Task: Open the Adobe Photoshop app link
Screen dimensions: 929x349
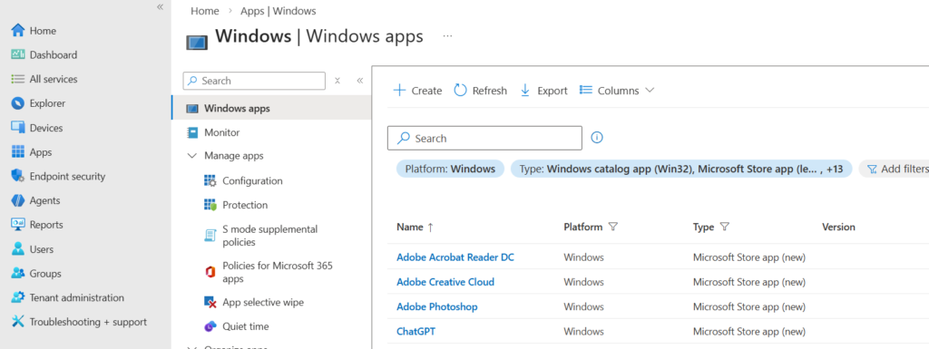Action: tap(436, 306)
